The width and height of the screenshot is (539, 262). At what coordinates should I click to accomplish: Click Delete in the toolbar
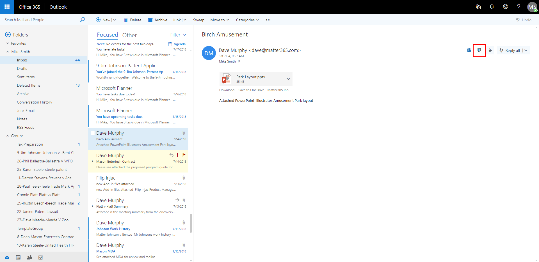click(133, 20)
